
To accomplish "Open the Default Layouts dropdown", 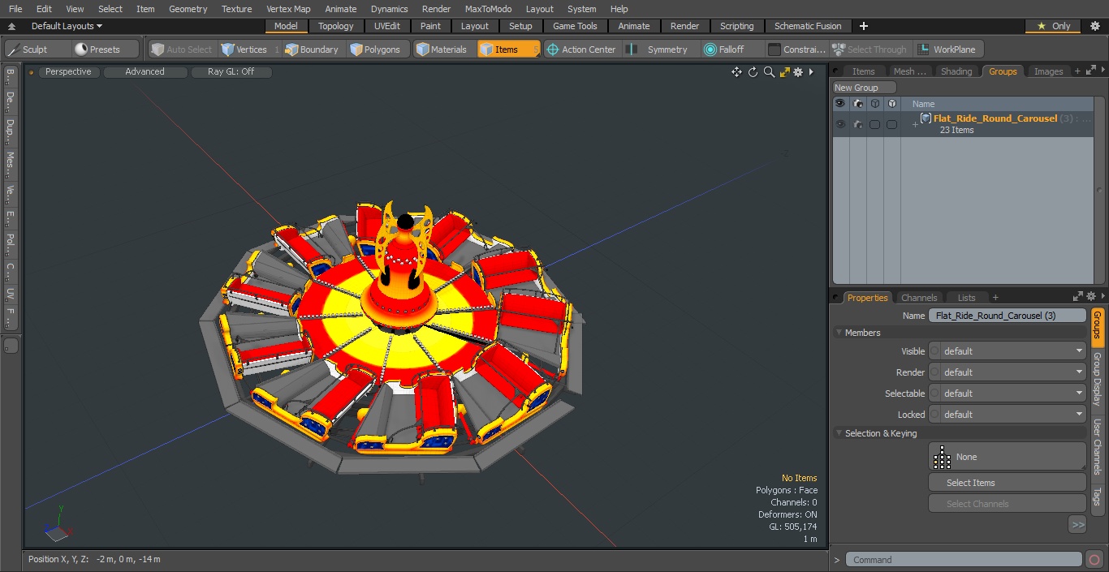I will tap(67, 26).
